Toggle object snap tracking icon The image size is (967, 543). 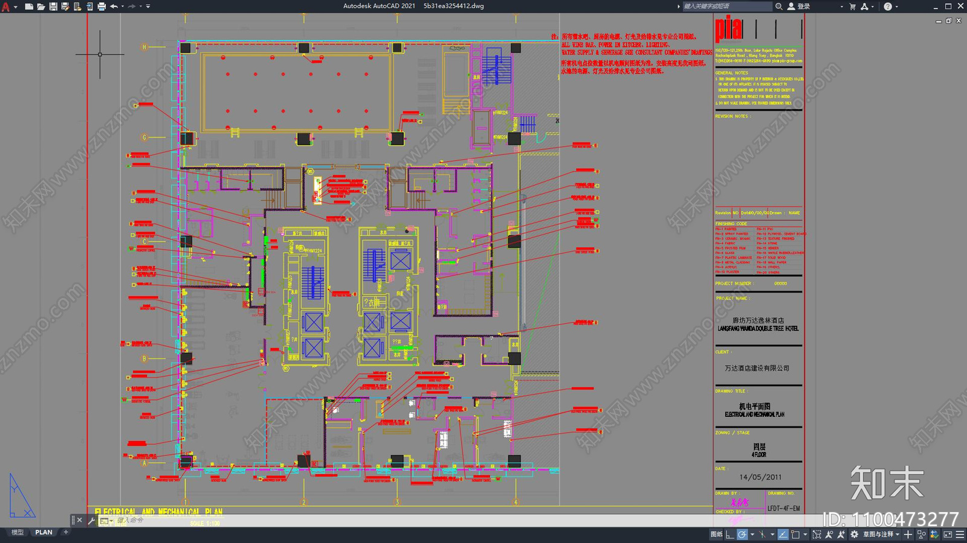point(762,534)
